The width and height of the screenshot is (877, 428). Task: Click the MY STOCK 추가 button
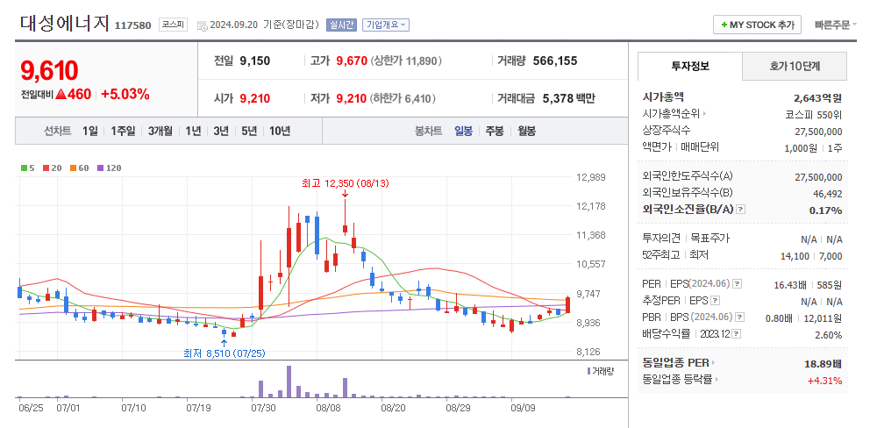coord(758,25)
